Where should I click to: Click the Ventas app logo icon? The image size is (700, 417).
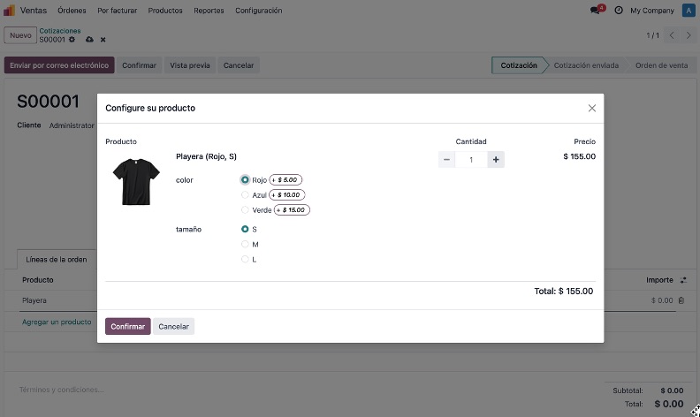coord(9,11)
